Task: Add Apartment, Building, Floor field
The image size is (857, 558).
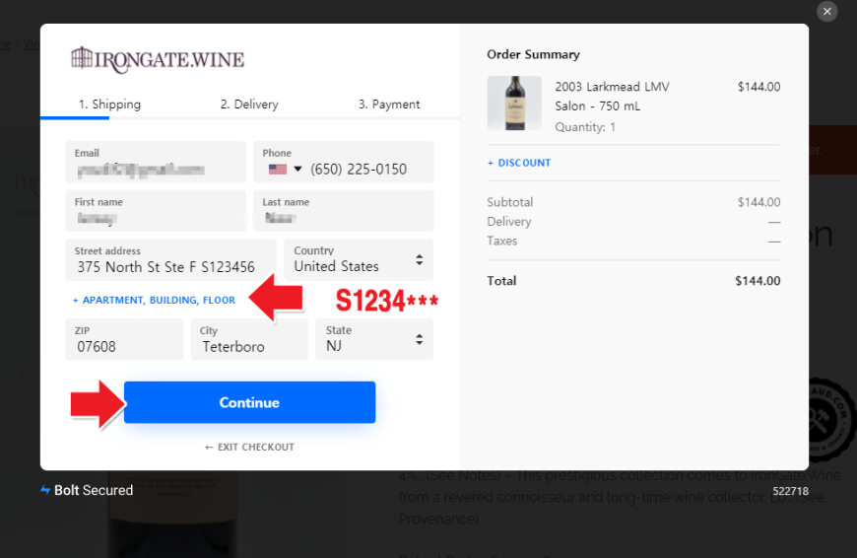Action: click(x=154, y=300)
